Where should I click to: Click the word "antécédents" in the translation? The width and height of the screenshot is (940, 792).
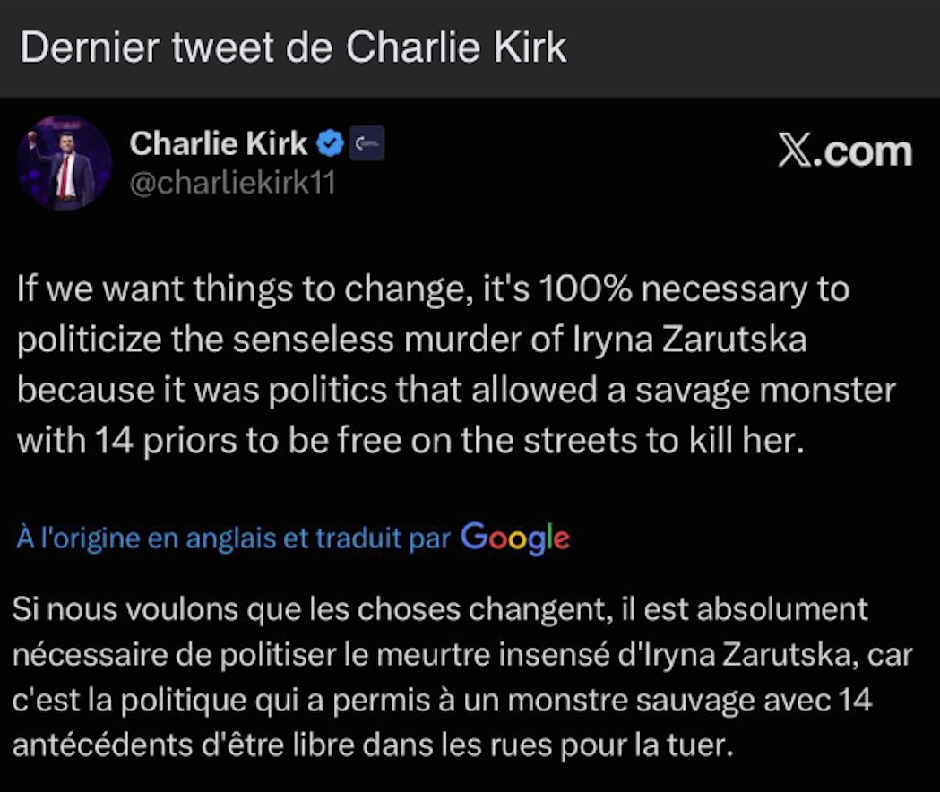tap(102, 745)
